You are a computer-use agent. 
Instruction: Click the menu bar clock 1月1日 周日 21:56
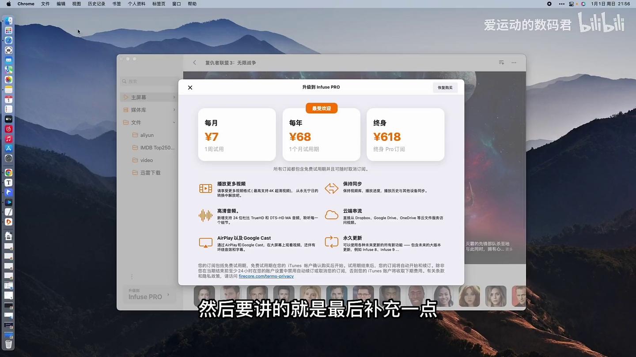pos(611,4)
